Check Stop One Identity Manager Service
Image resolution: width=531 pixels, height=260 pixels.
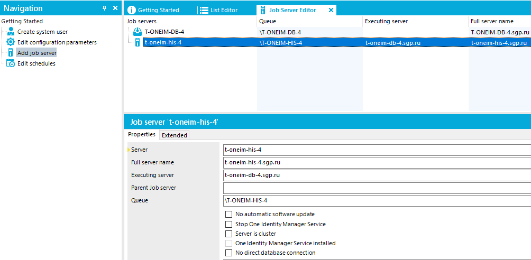pos(229,224)
